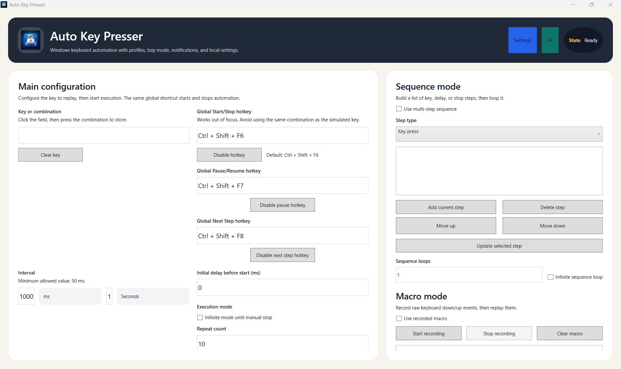Click the Sequence loops input field
The width and height of the screenshot is (621, 369).
(469, 275)
